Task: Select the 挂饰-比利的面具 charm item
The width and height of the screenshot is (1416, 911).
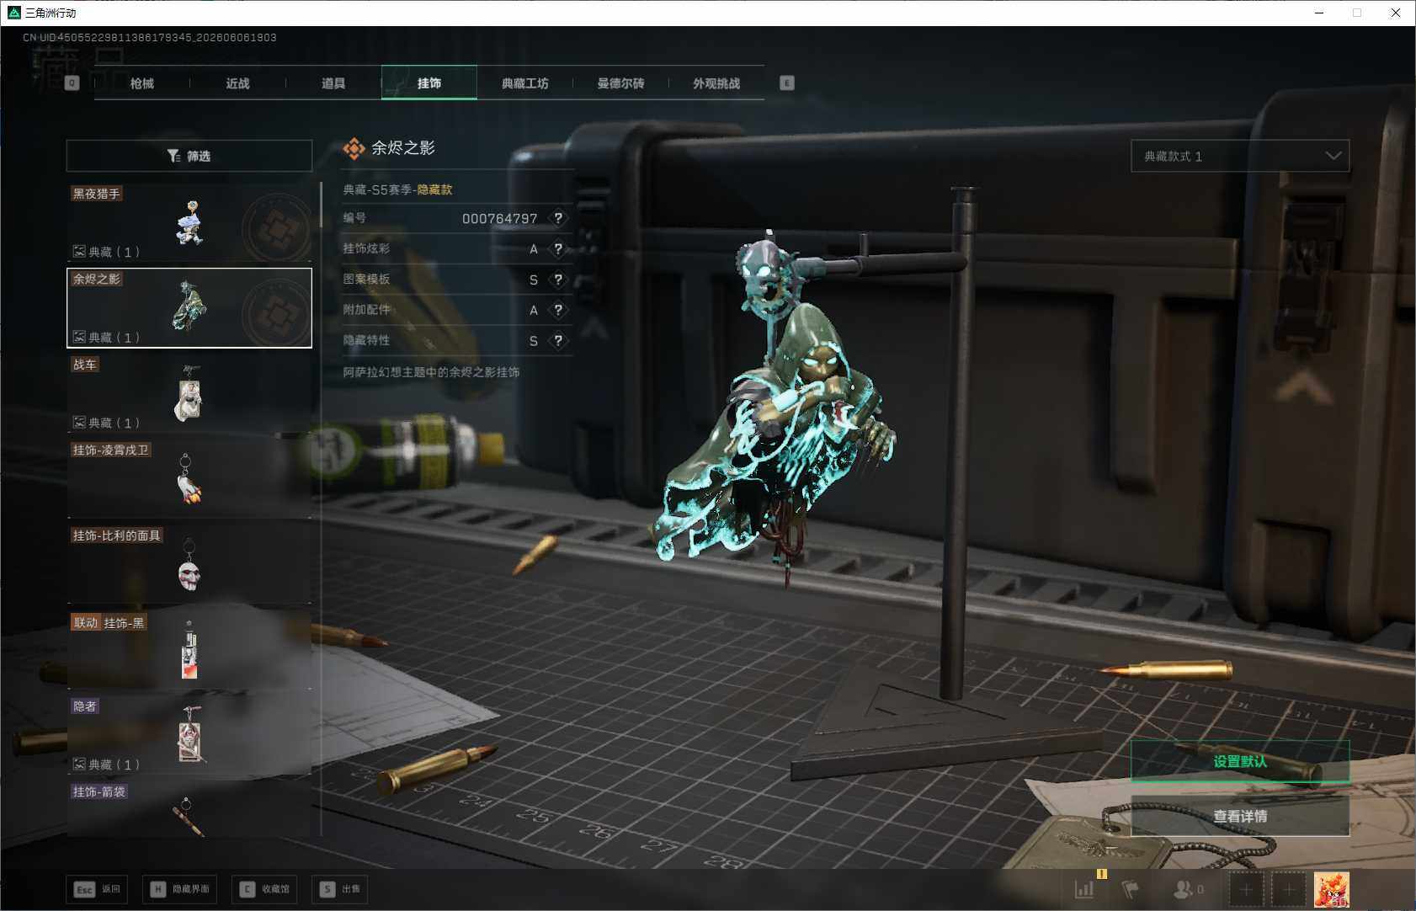Action: coord(189,564)
